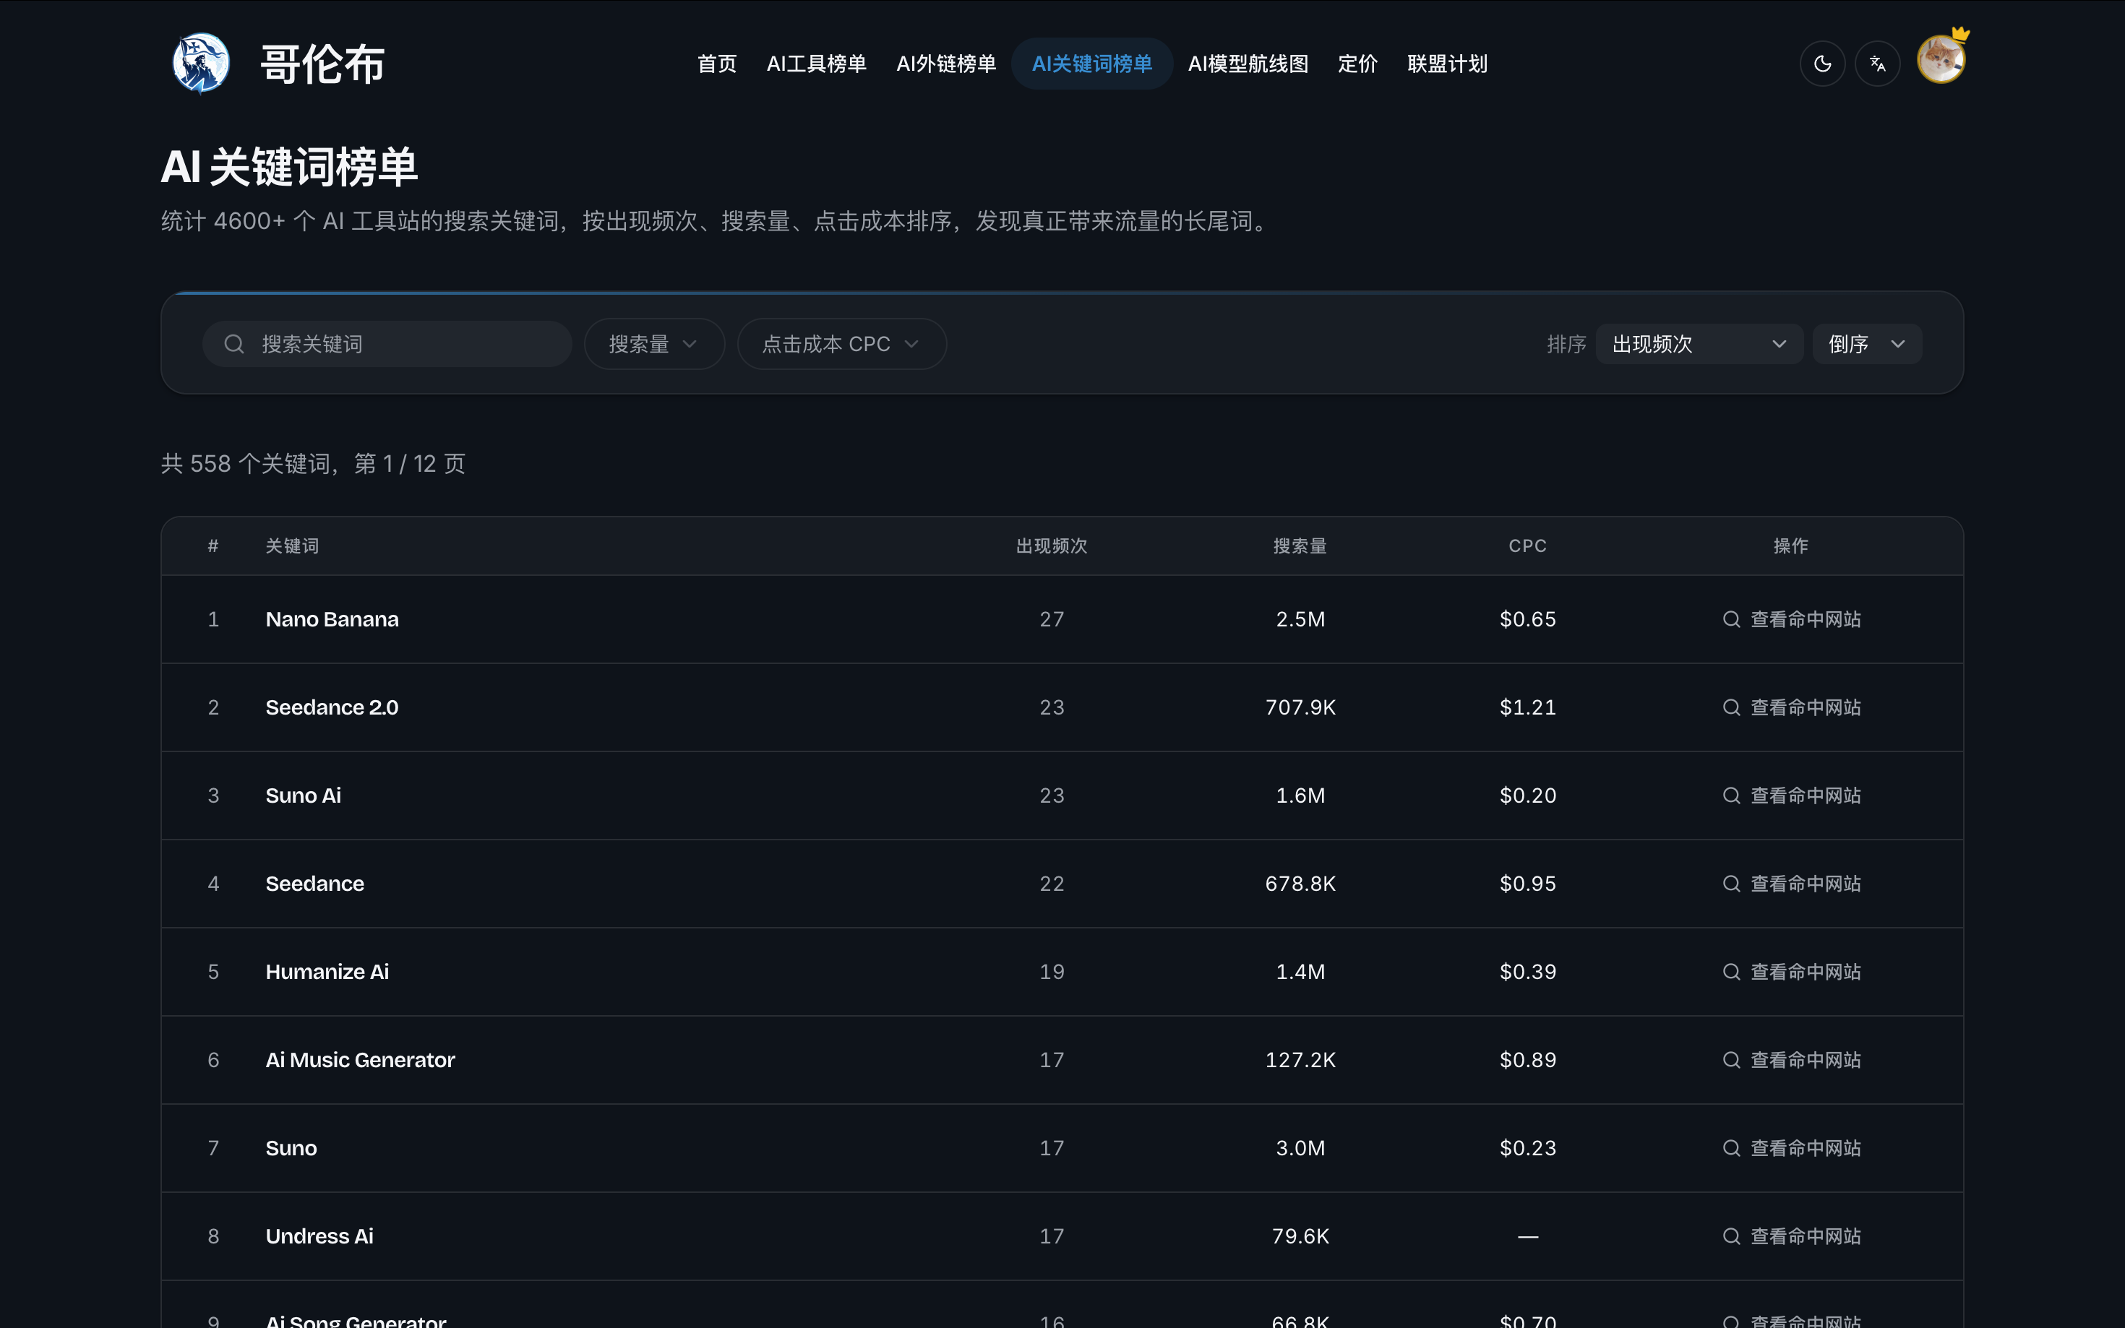The height and width of the screenshot is (1328, 2125).
Task: Click the 出现频次 column header
Action: click(x=1052, y=546)
